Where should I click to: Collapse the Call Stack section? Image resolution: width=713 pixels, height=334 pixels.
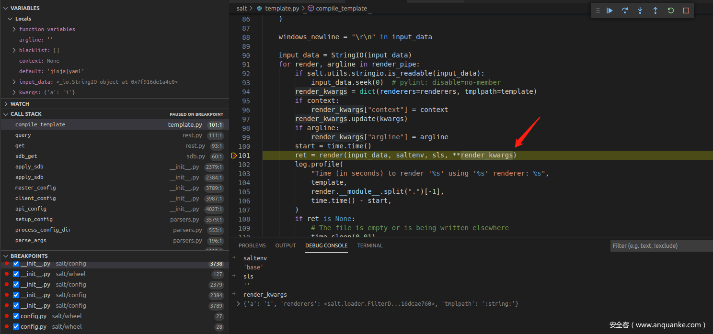click(6, 114)
